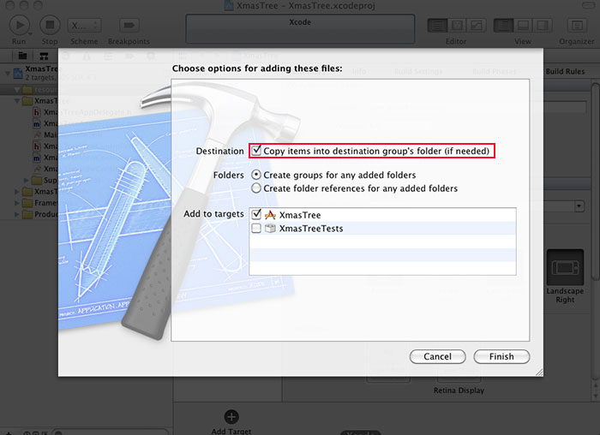Switch to the Standard editor icon

[437, 26]
